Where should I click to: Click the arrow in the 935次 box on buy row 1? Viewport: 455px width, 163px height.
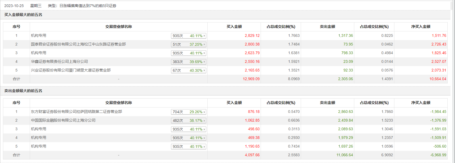[x=204, y=36]
